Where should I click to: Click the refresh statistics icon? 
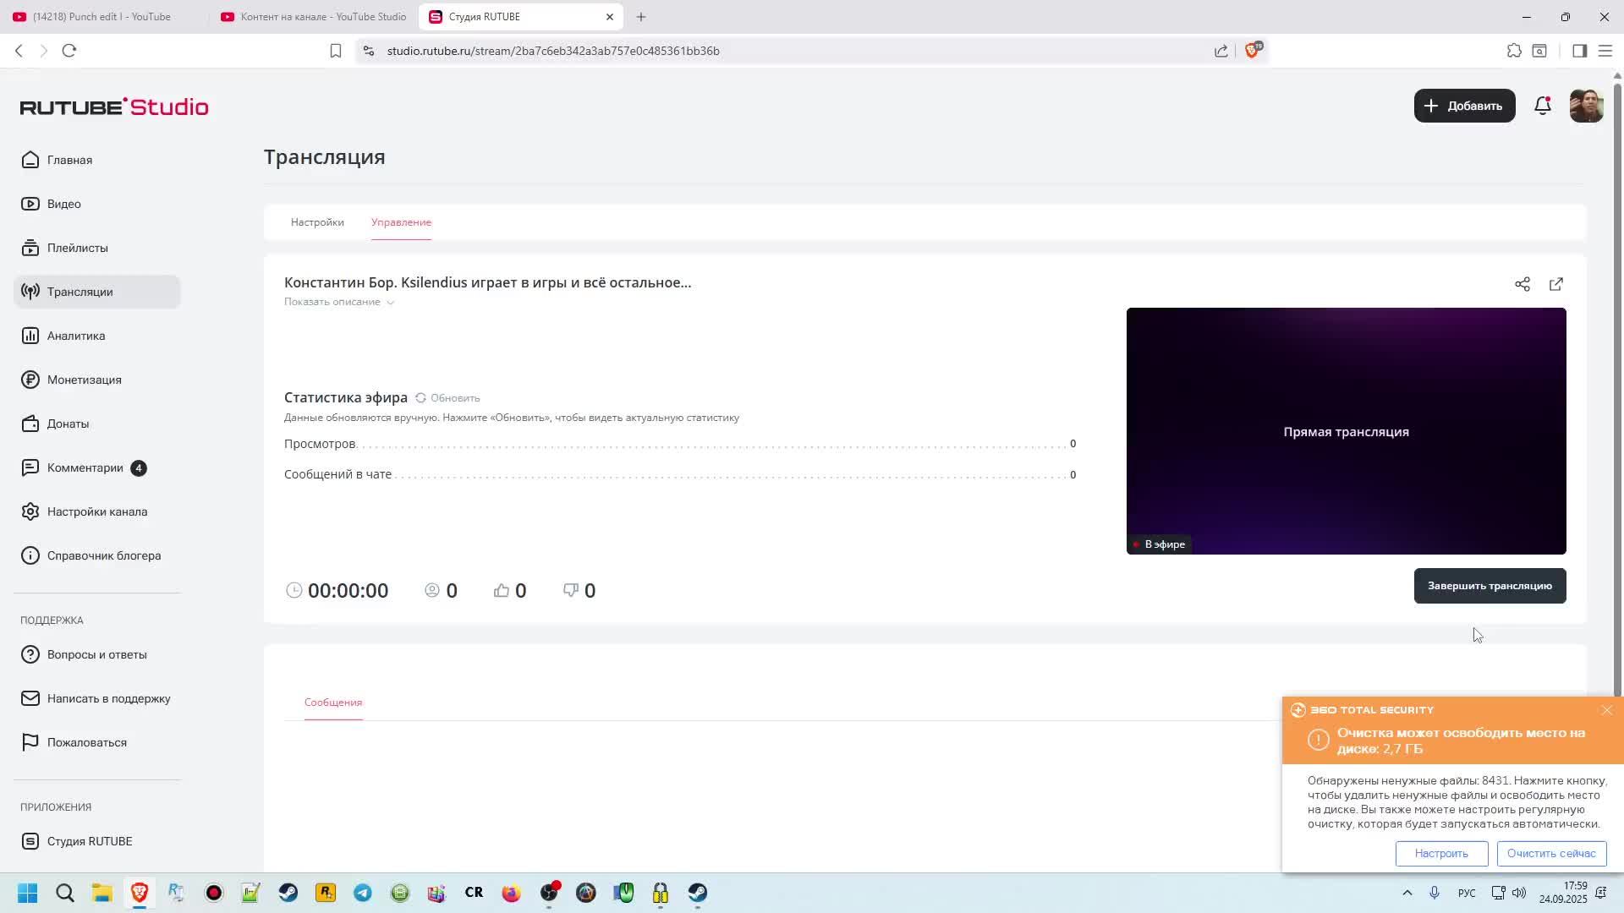click(420, 397)
